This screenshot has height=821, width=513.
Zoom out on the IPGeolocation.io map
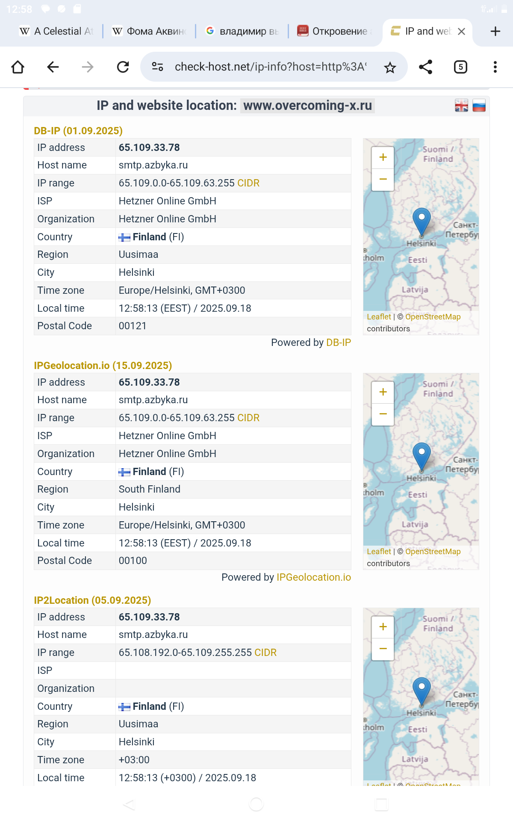pyautogui.click(x=383, y=414)
